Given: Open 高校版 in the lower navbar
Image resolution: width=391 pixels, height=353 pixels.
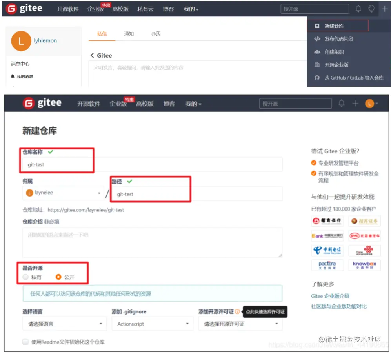Looking at the screenshot, I should click(145, 104).
